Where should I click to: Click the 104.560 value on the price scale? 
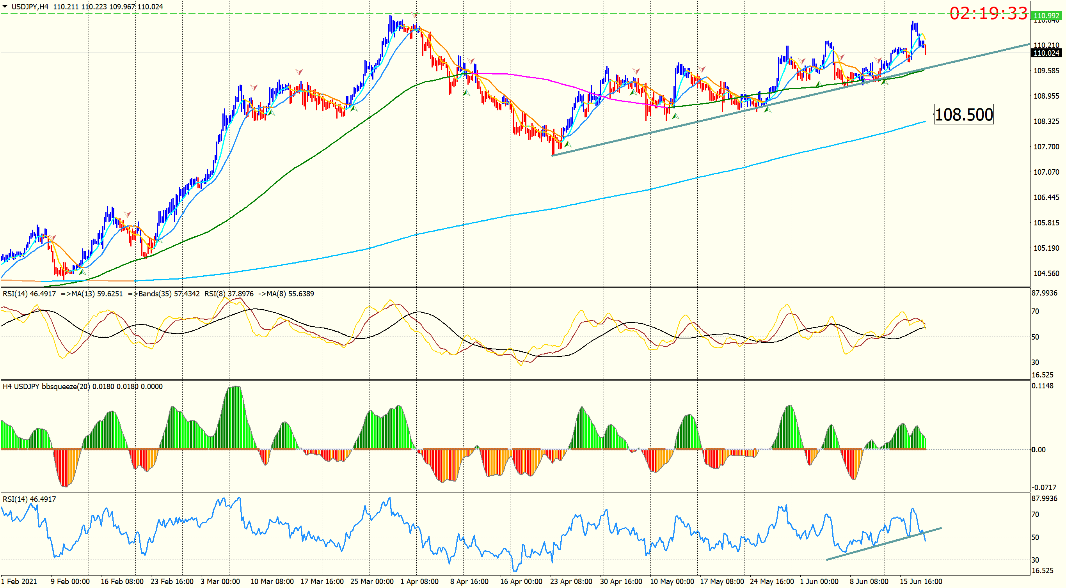[x=1046, y=273]
